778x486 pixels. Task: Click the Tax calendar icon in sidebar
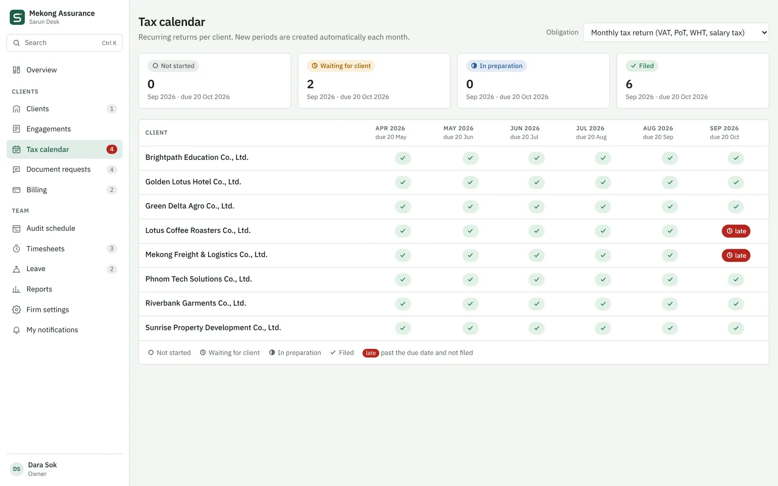[17, 149]
